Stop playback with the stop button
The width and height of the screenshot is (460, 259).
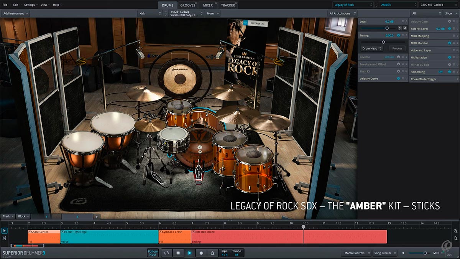pyautogui.click(x=178, y=253)
